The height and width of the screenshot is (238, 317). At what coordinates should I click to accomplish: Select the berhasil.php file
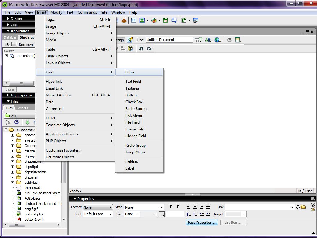(x=33, y=214)
